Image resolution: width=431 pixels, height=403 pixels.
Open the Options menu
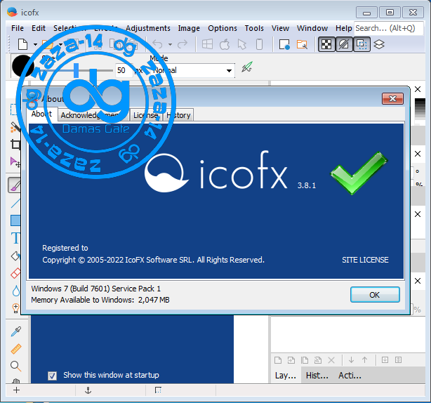(x=223, y=28)
